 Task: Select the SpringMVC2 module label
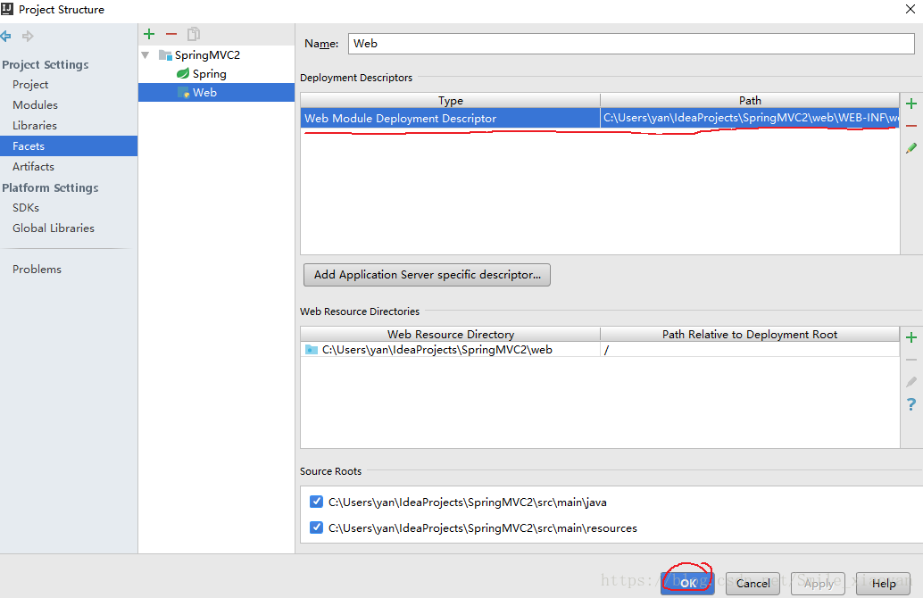207,55
